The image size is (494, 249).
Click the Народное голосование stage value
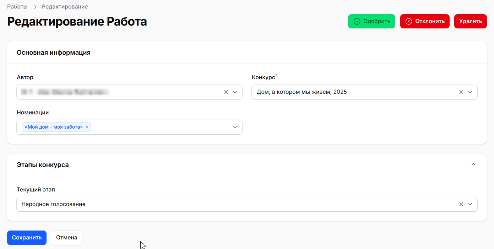pyautogui.click(x=53, y=204)
